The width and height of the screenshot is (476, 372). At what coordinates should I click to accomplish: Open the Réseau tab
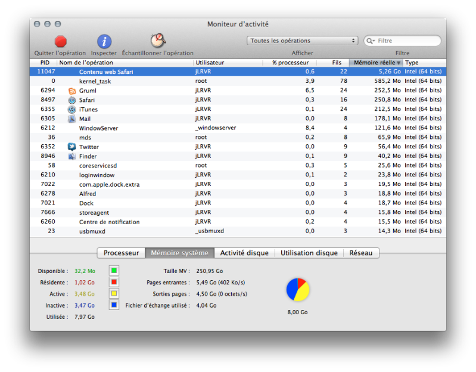click(x=361, y=253)
